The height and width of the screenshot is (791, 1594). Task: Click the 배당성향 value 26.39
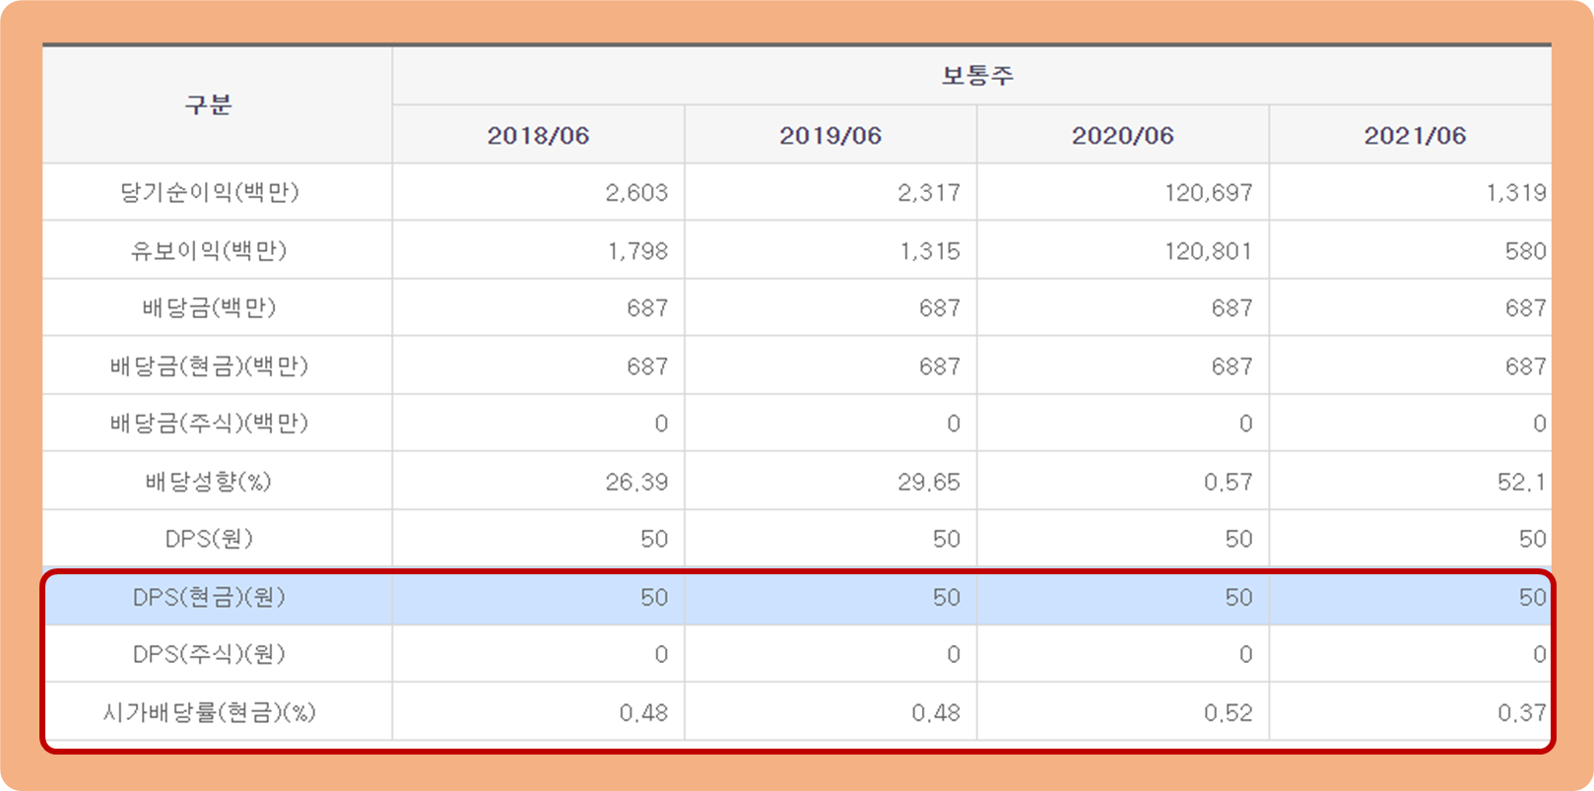click(636, 482)
